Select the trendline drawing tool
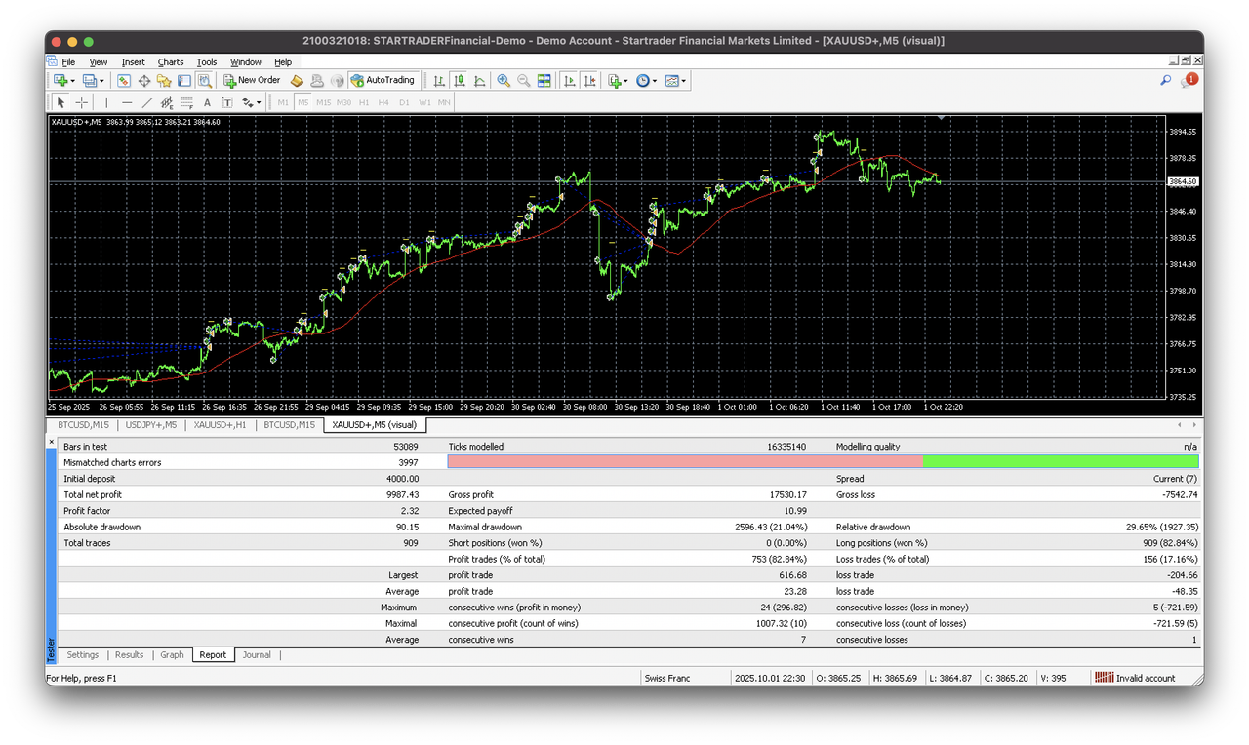The width and height of the screenshot is (1249, 745). [145, 101]
